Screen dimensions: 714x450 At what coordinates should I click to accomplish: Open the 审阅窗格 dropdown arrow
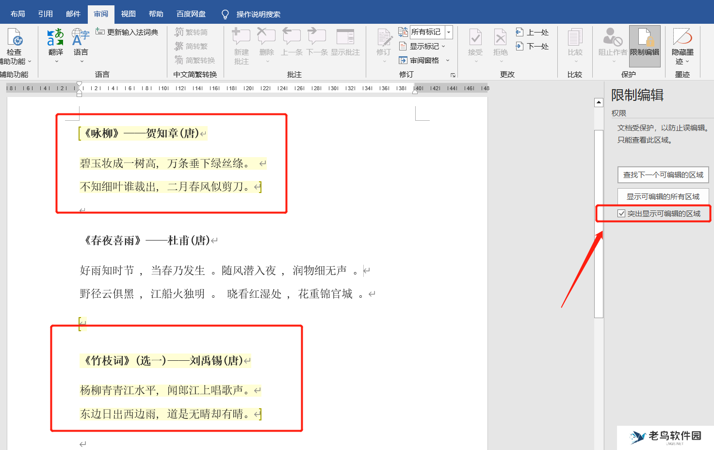(449, 60)
